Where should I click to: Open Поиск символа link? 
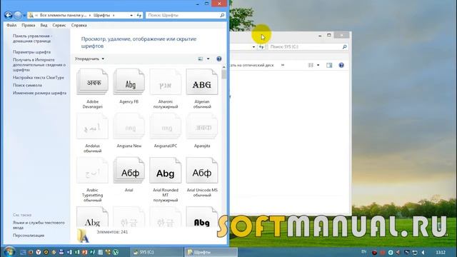pos(27,85)
